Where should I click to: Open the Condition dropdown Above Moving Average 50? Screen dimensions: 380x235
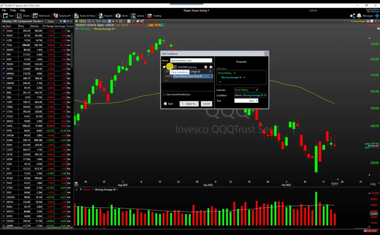pos(250,95)
